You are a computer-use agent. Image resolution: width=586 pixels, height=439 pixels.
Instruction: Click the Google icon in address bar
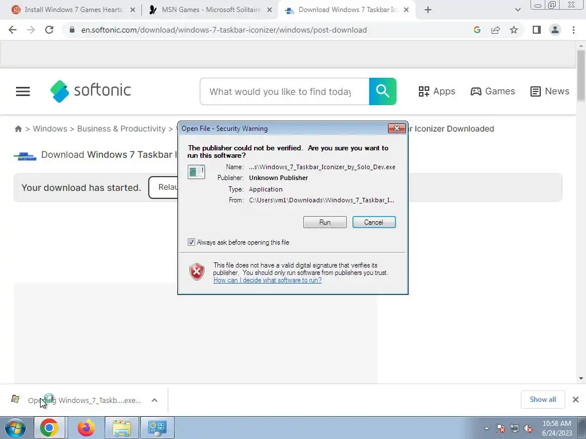coord(477,30)
